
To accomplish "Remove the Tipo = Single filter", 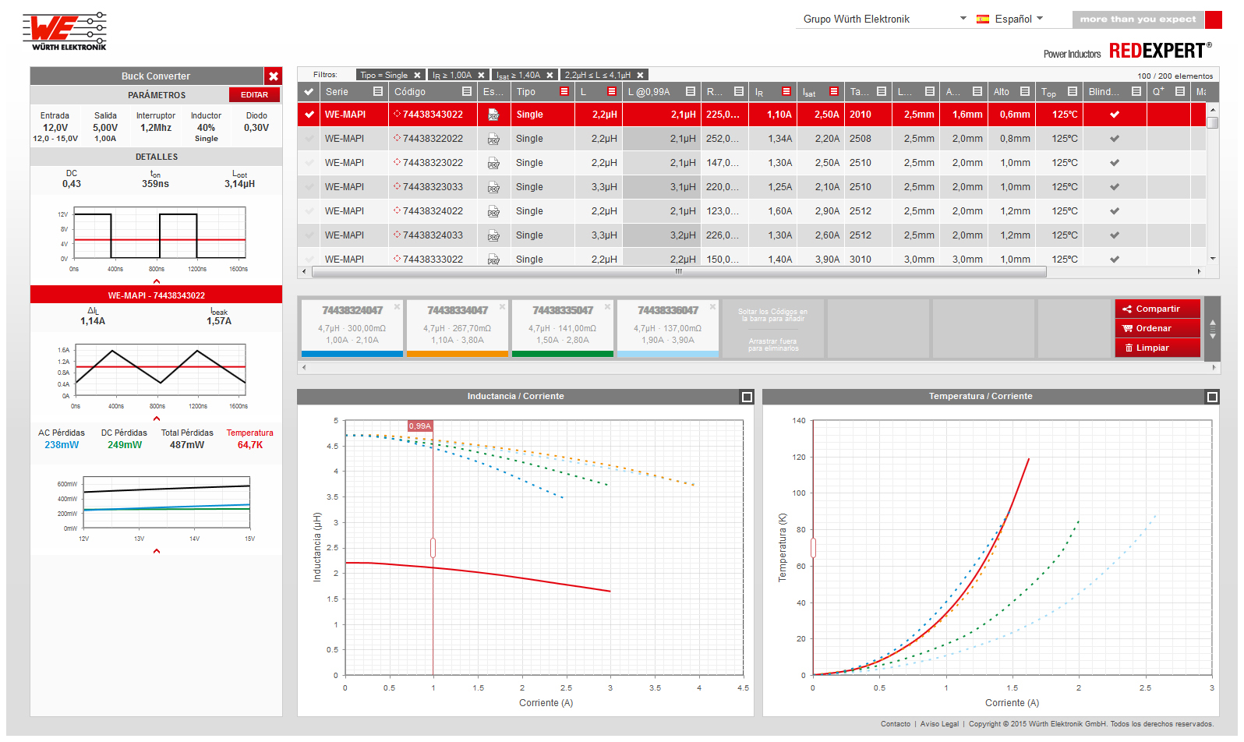I will tap(417, 76).
